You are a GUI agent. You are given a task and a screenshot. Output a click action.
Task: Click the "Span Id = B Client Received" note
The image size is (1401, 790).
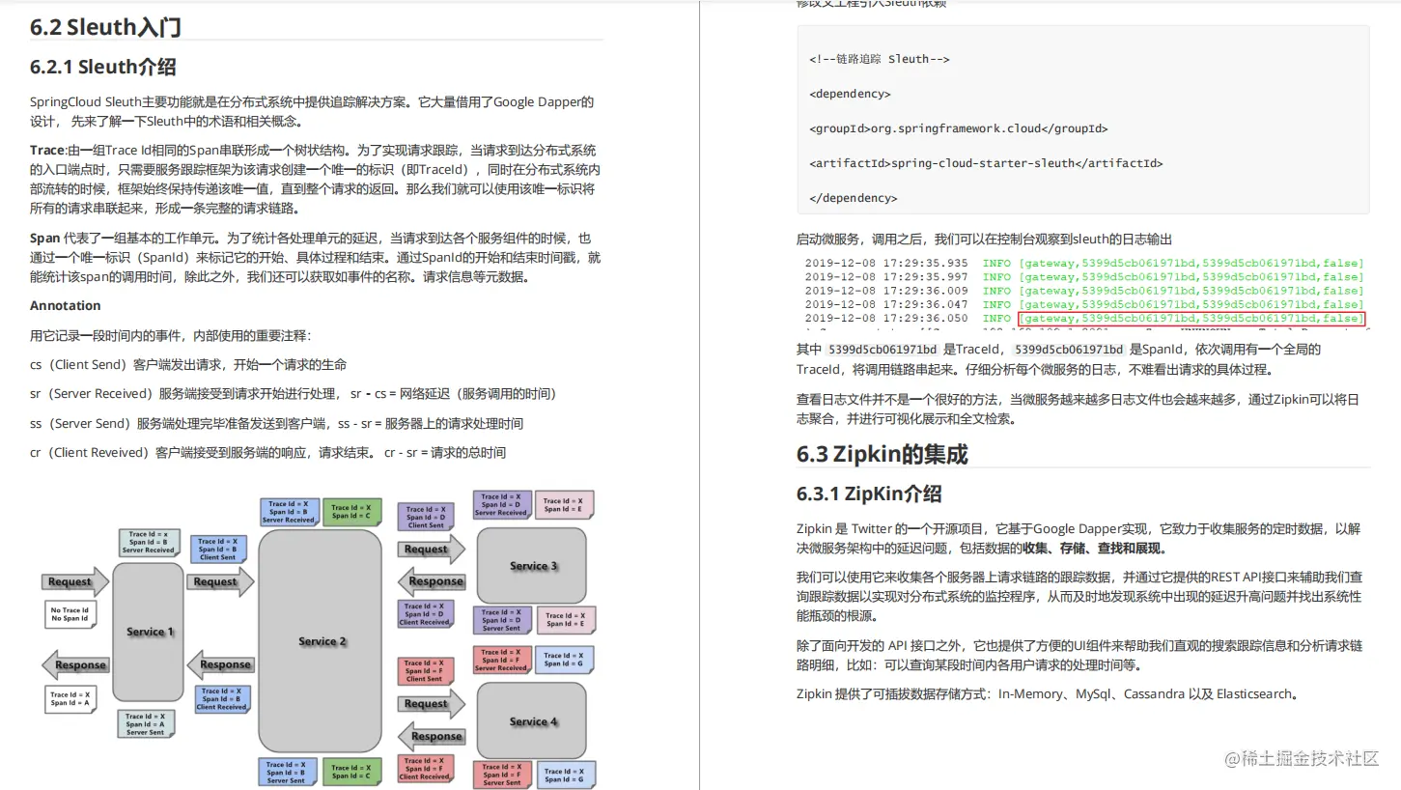tap(222, 699)
